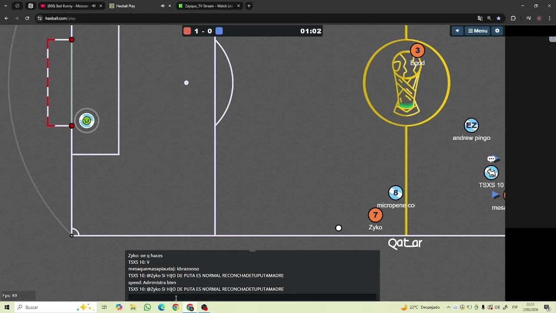Click the chat message input field

tap(252, 297)
